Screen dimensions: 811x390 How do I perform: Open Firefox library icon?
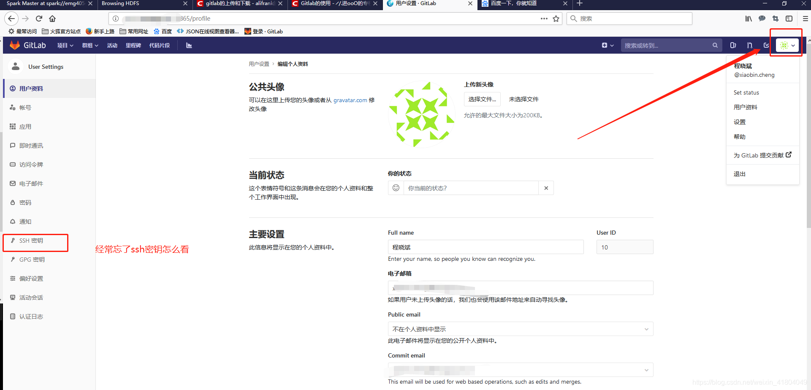[749, 19]
